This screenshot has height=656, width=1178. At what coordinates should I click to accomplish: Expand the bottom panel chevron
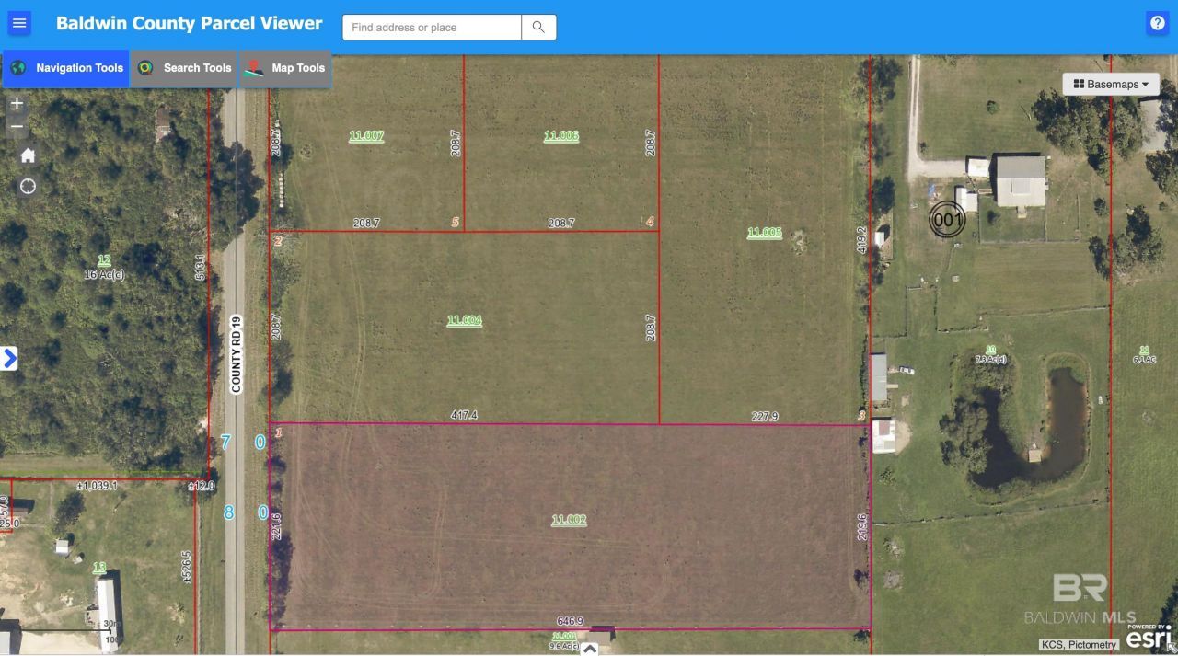pyautogui.click(x=590, y=648)
